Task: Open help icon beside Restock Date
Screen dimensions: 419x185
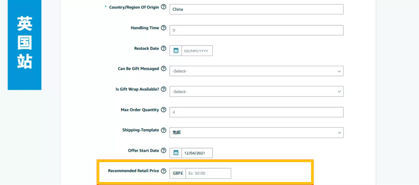Action: [x=164, y=49]
